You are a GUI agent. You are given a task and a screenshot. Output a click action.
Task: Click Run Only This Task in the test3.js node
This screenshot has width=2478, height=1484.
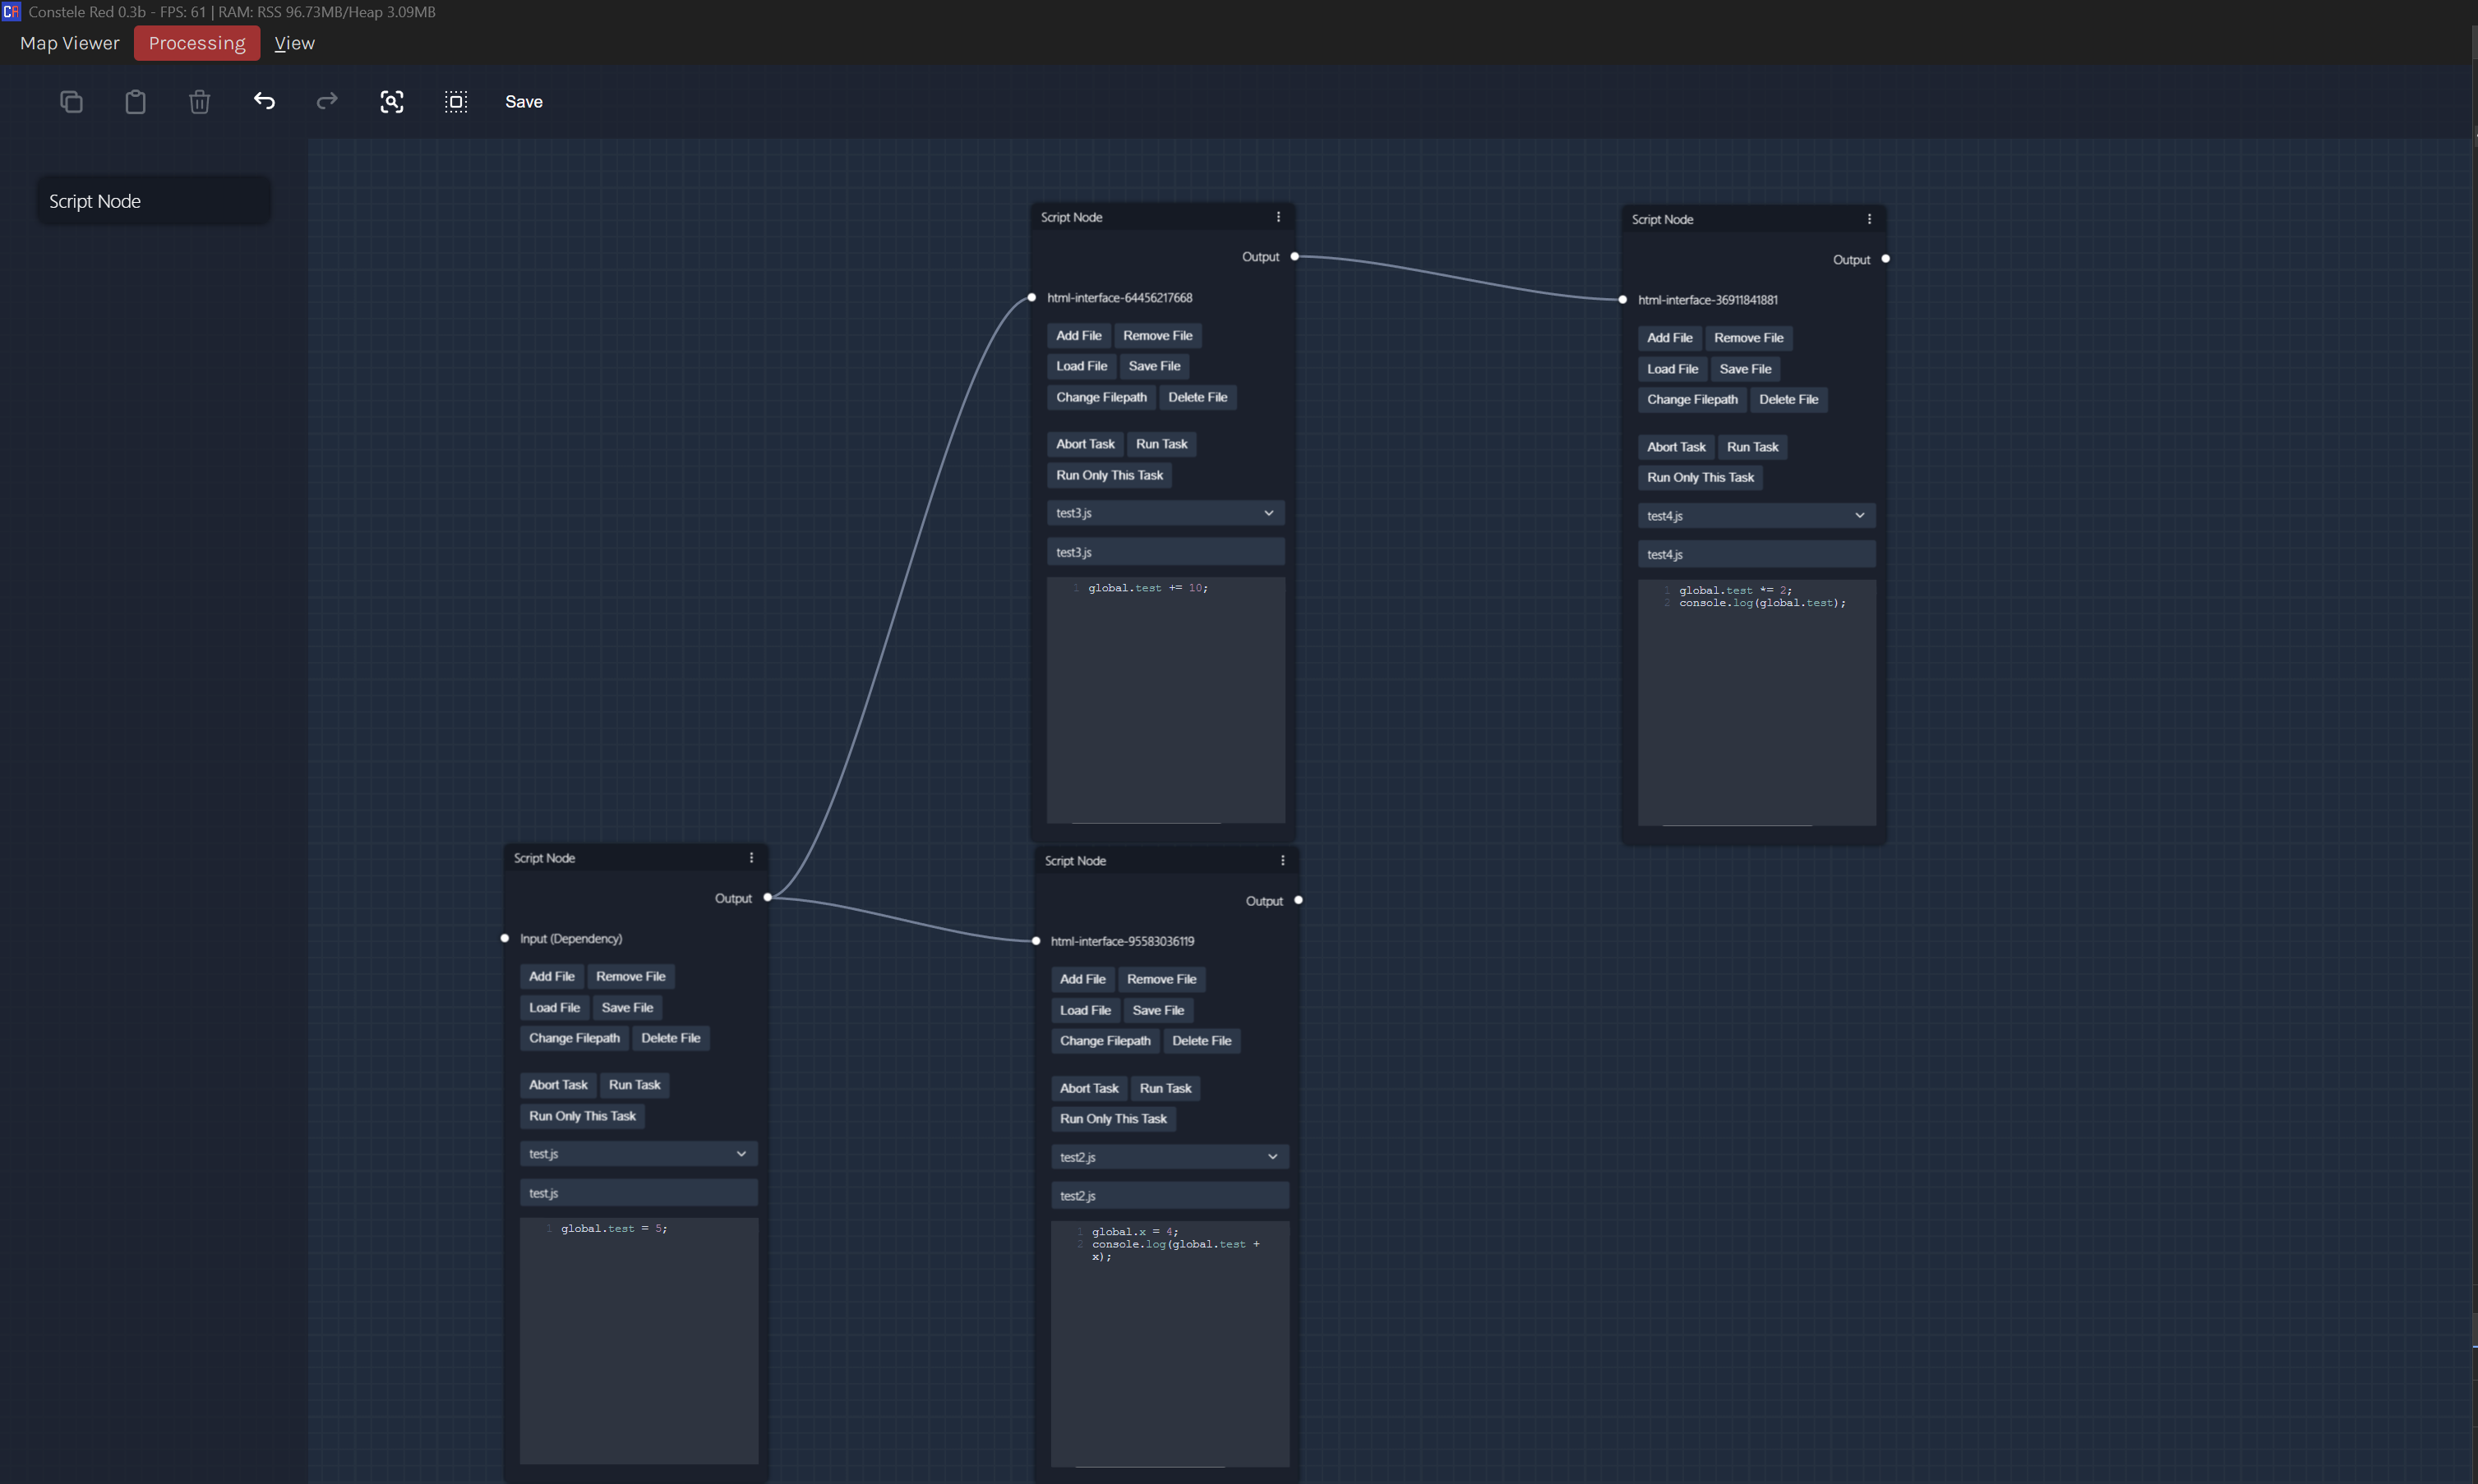[1109, 476]
